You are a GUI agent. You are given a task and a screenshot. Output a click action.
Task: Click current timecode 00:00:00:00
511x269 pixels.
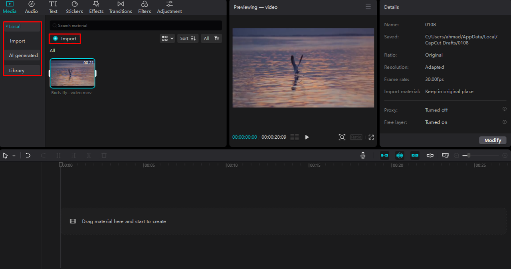[245, 137]
